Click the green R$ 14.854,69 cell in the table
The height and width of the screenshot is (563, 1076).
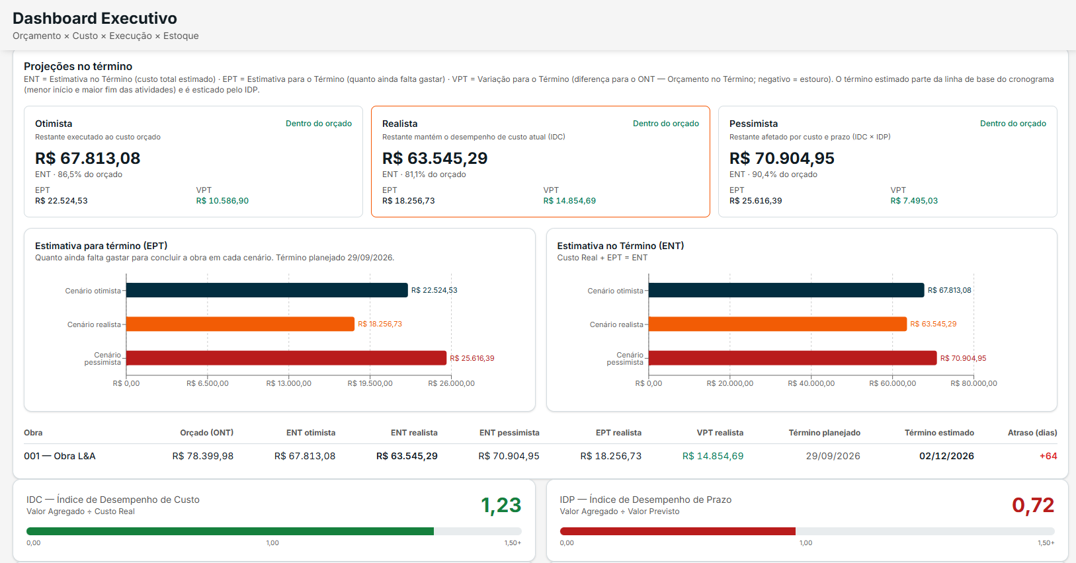click(x=713, y=456)
